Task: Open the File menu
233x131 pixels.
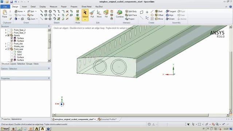Action: pos(5,7)
